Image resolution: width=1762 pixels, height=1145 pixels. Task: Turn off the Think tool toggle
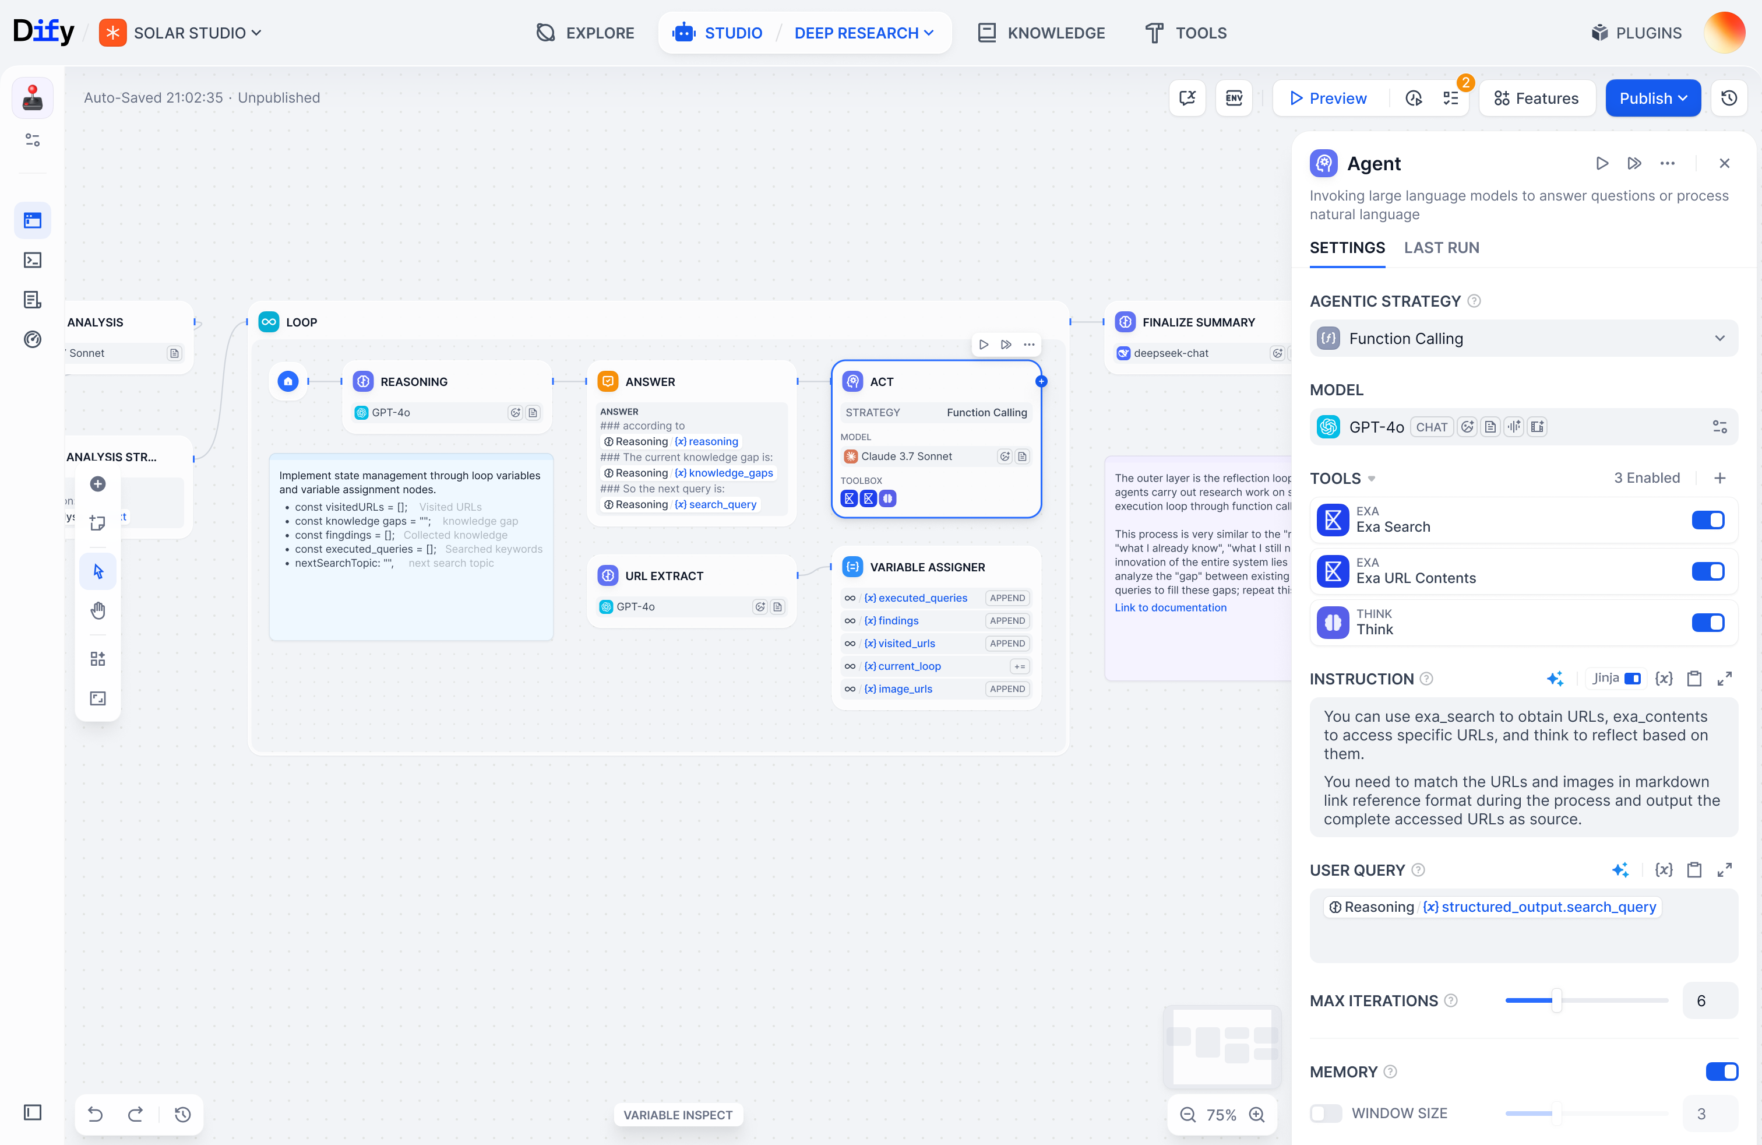(x=1707, y=622)
